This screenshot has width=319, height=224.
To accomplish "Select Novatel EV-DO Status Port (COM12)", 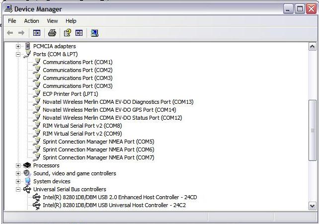I will coord(112,118).
